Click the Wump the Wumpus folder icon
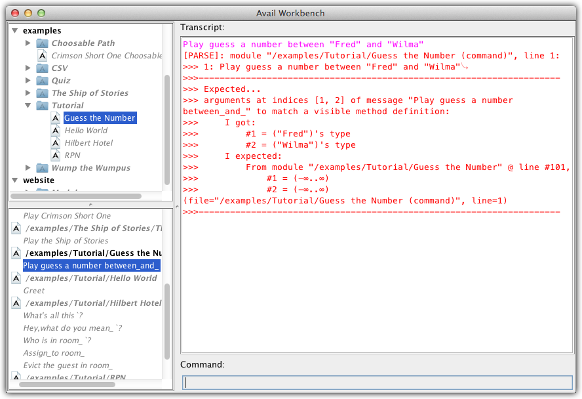Image resolution: width=582 pixels, height=399 pixels. click(x=43, y=168)
